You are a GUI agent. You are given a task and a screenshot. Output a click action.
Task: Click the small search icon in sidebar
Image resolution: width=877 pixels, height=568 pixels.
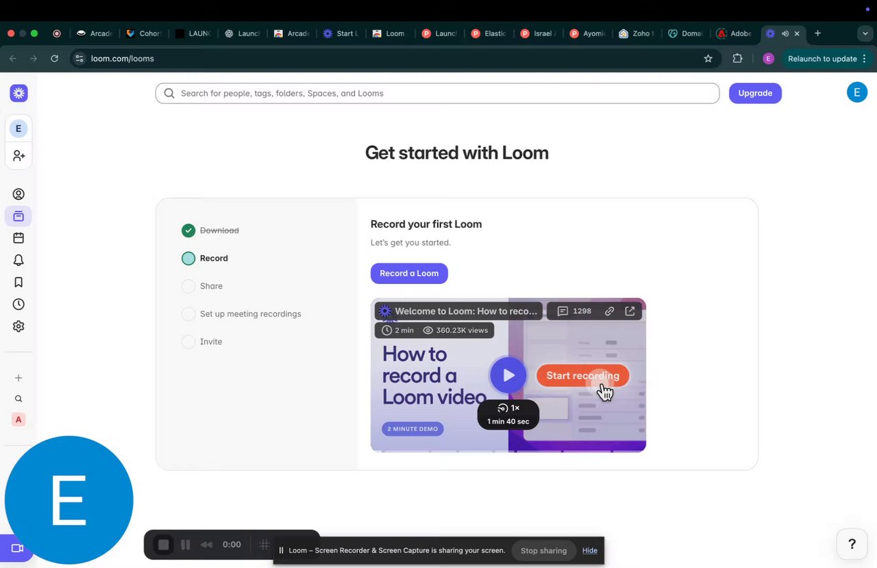point(18,399)
